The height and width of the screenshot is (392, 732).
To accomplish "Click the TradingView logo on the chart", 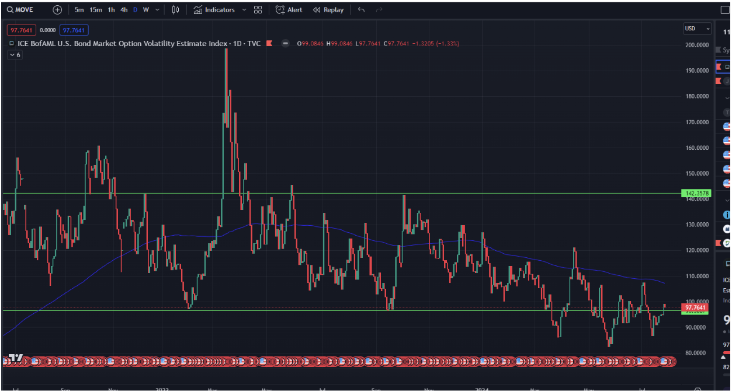I will click(16, 358).
